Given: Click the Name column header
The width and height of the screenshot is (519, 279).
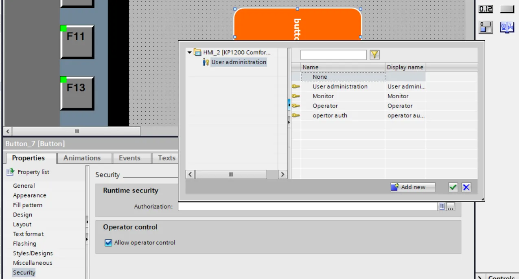Looking at the screenshot, I should [x=343, y=67].
